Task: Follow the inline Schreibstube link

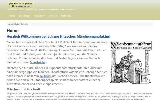Action: [37, 62]
